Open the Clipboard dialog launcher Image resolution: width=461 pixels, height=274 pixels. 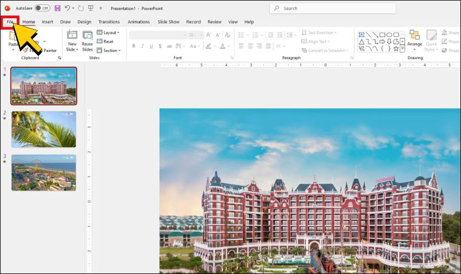click(60, 58)
